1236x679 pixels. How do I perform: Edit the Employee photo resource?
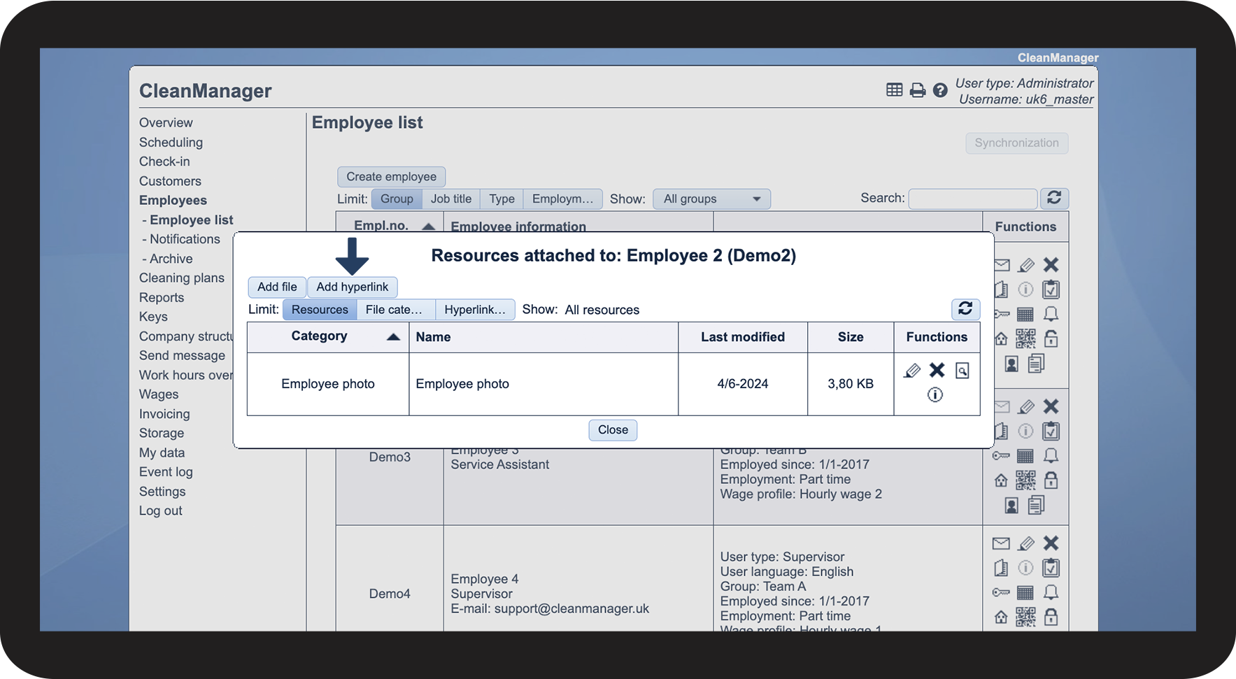911,371
